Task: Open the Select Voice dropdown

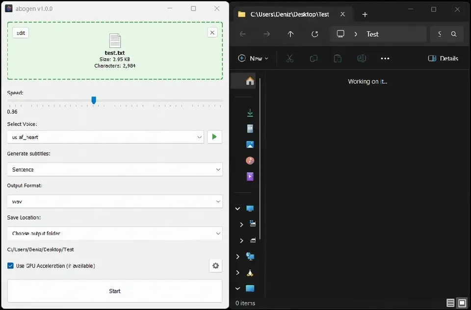Action: [105, 137]
